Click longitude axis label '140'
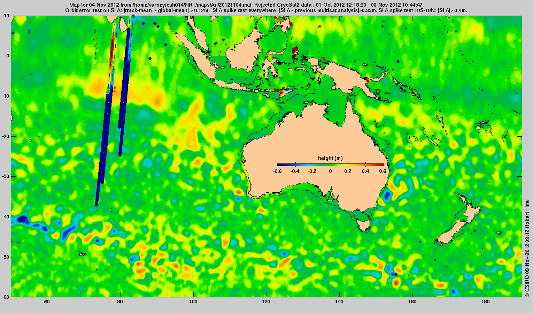This screenshot has width=533, height=313. click(x=339, y=302)
